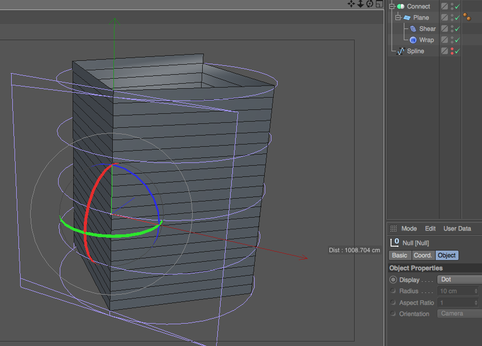Click the layer square for Wrap
The image size is (482, 346).
click(445, 40)
